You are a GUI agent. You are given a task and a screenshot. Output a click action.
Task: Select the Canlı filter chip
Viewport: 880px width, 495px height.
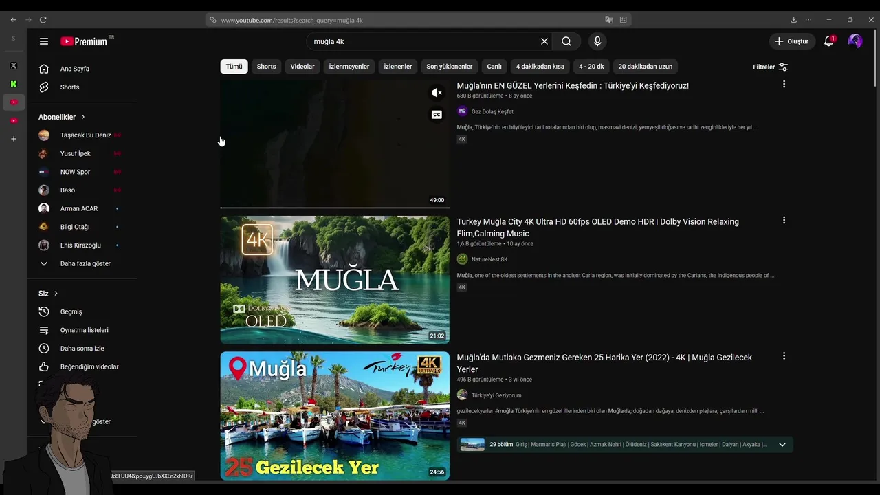[494, 67]
